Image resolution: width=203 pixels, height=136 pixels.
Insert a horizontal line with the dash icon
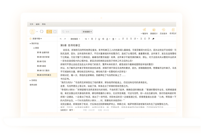pos(119,39)
